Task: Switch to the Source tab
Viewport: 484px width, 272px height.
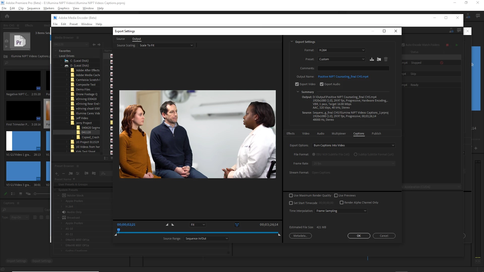Action: (x=120, y=39)
